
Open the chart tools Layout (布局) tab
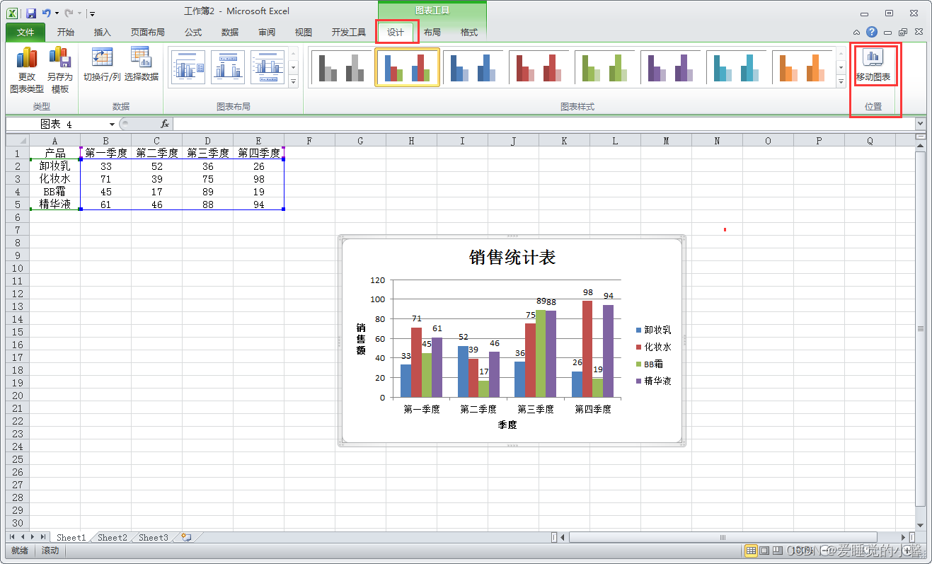pos(432,32)
